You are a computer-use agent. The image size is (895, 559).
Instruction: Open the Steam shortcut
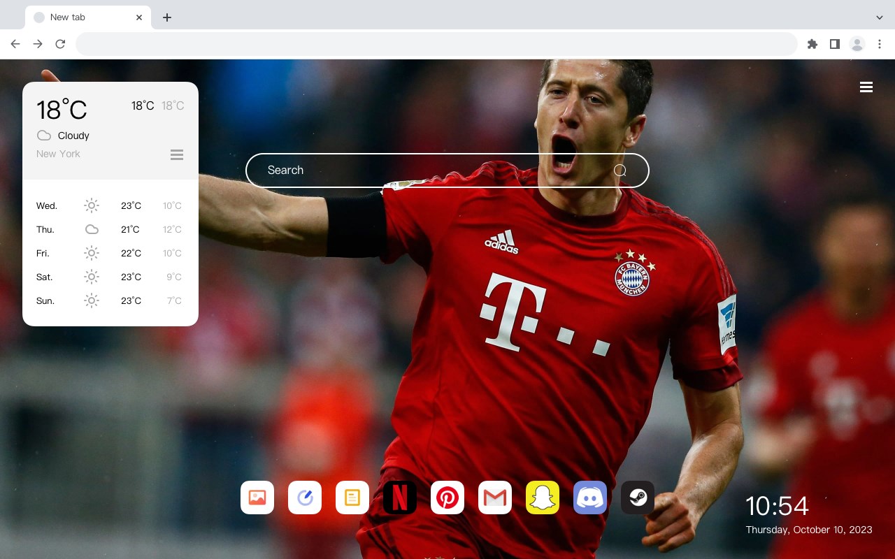pos(638,498)
